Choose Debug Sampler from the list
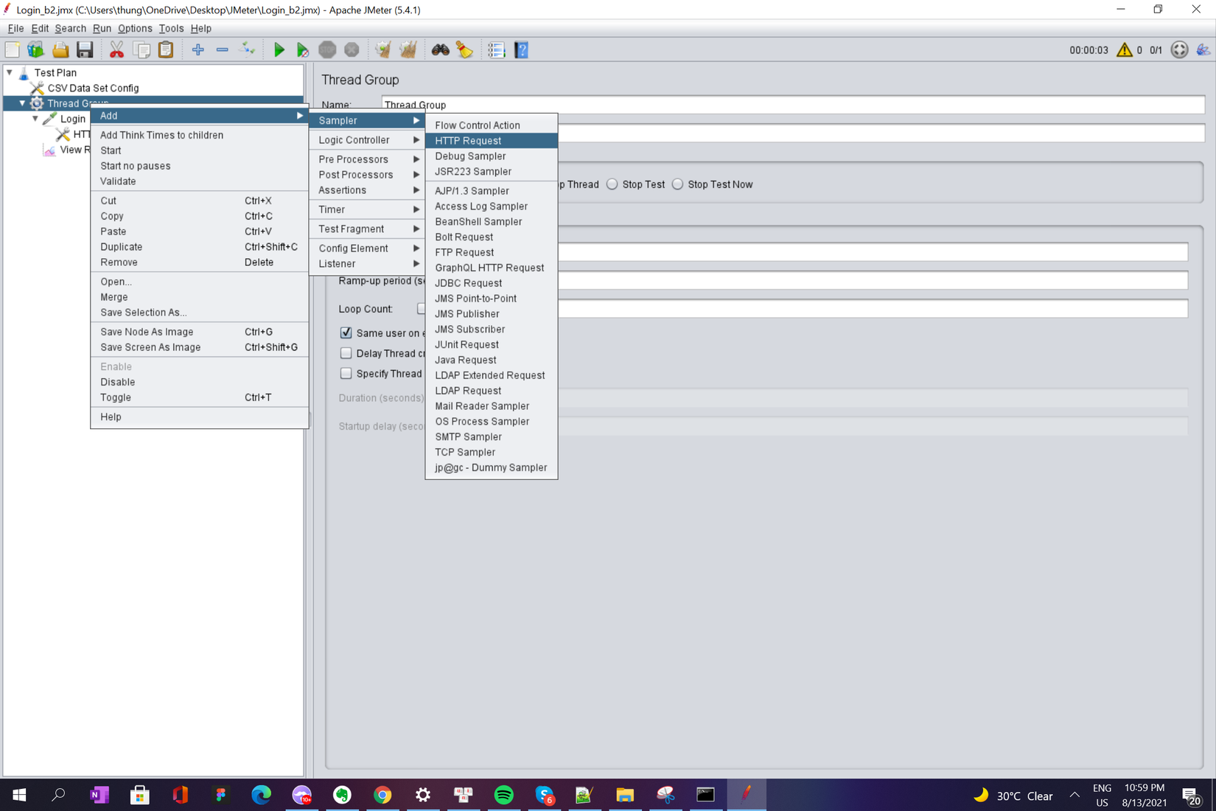 click(492, 156)
